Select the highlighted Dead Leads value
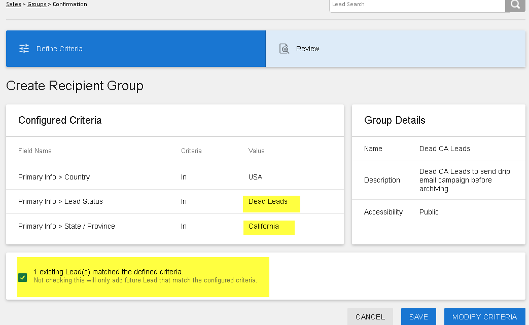Image resolution: width=529 pixels, height=325 pixels. coord(268,201)
